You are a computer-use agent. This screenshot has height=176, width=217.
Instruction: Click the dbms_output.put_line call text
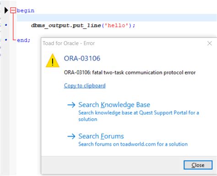[66, 25]
